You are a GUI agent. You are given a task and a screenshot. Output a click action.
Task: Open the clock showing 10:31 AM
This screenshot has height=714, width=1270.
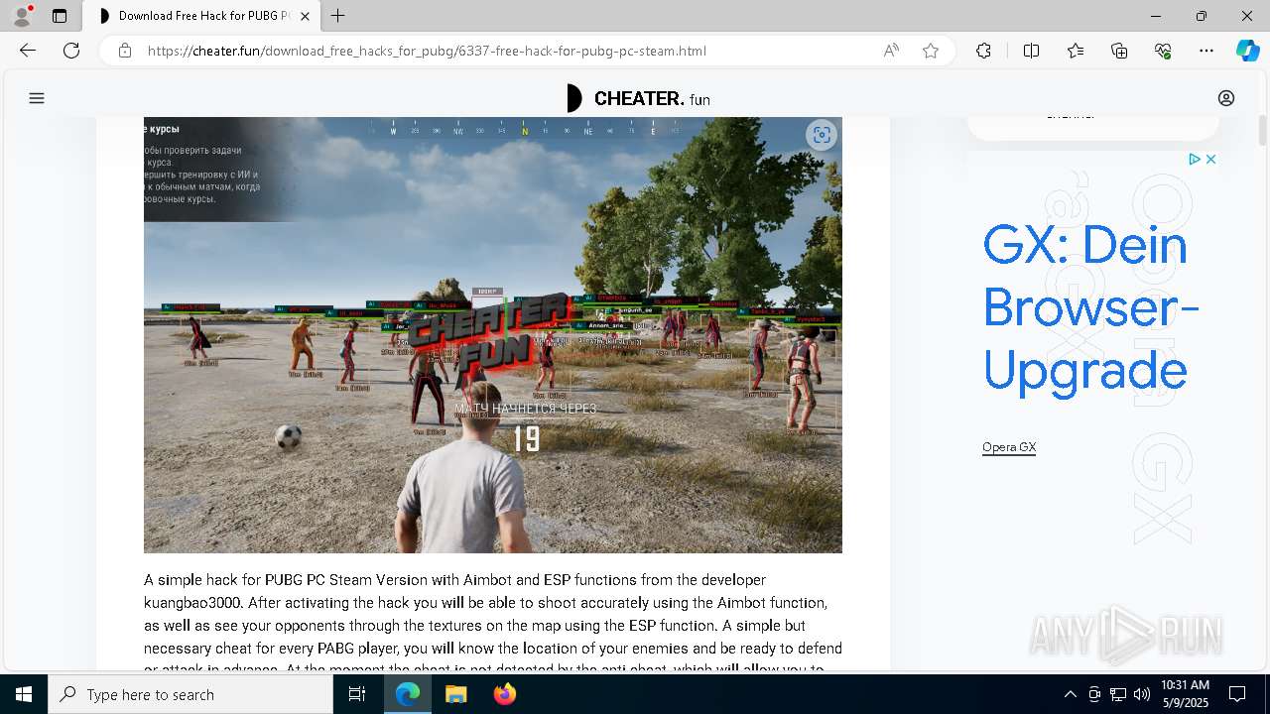pos(1185,694)
